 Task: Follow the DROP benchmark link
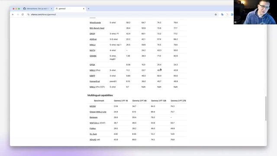pyautogui.click(x=92, y=34)
